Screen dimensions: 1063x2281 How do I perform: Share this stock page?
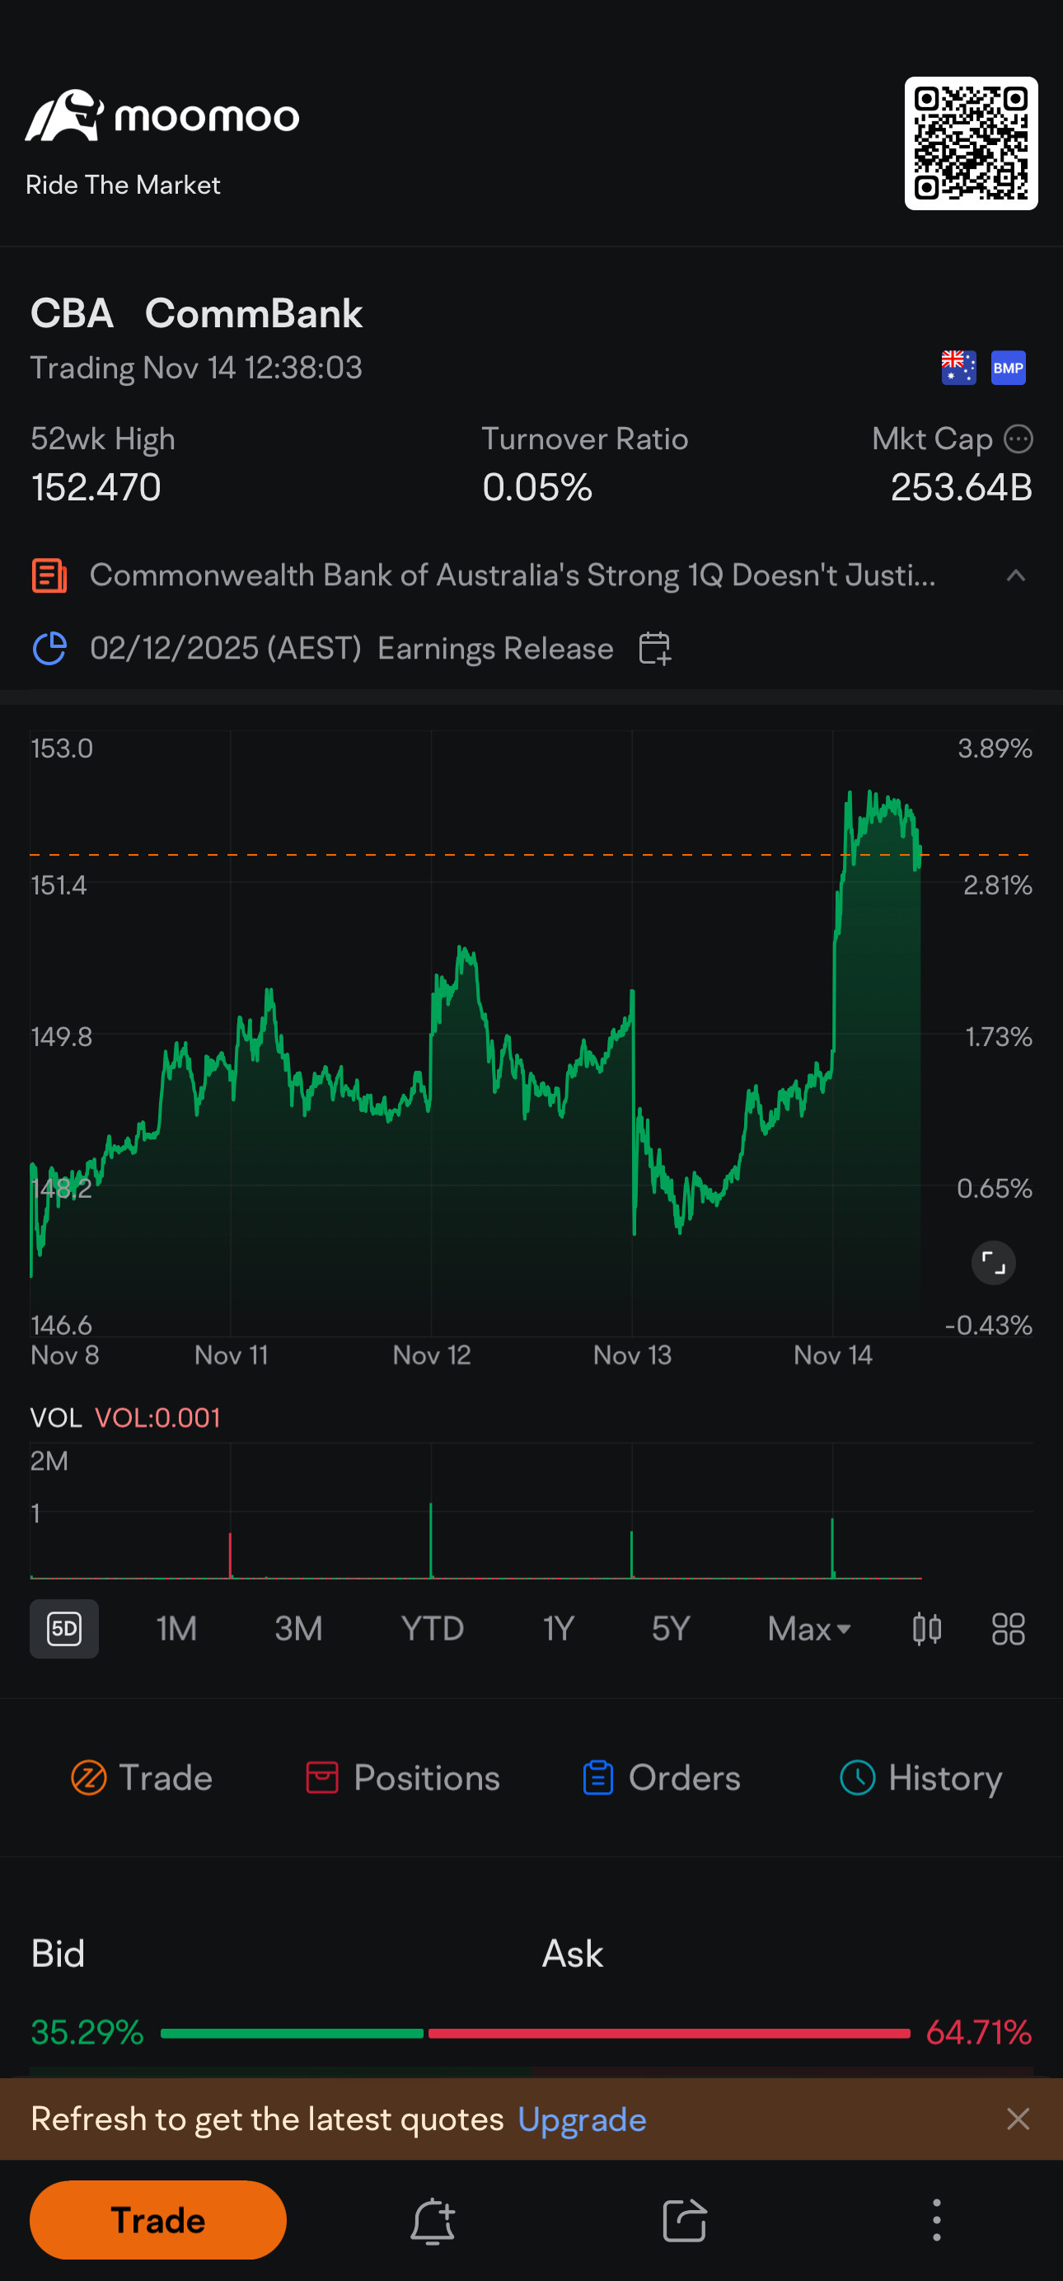pos(685,2221)
